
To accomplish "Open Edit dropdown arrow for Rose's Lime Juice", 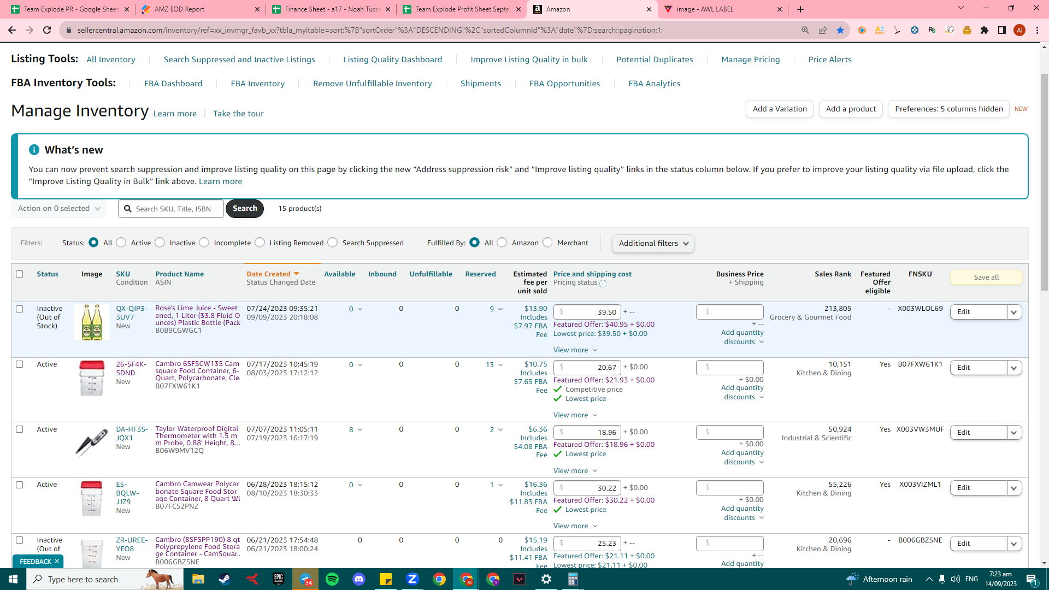I will pyautogui.click(x=1015, y=312).
